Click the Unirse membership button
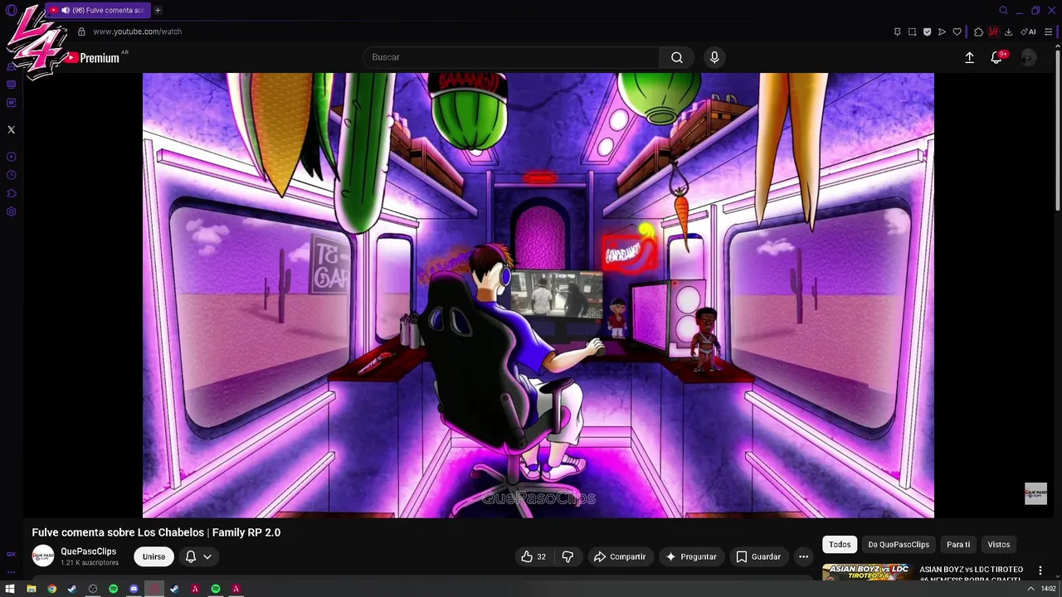This screenshot has width=1062, height=597. coord(153,556)
